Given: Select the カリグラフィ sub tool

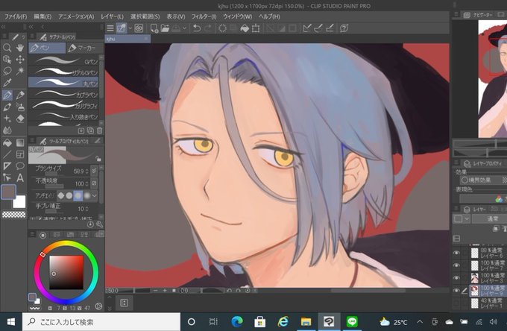Looking at the screenshot, I should point(63,105).
